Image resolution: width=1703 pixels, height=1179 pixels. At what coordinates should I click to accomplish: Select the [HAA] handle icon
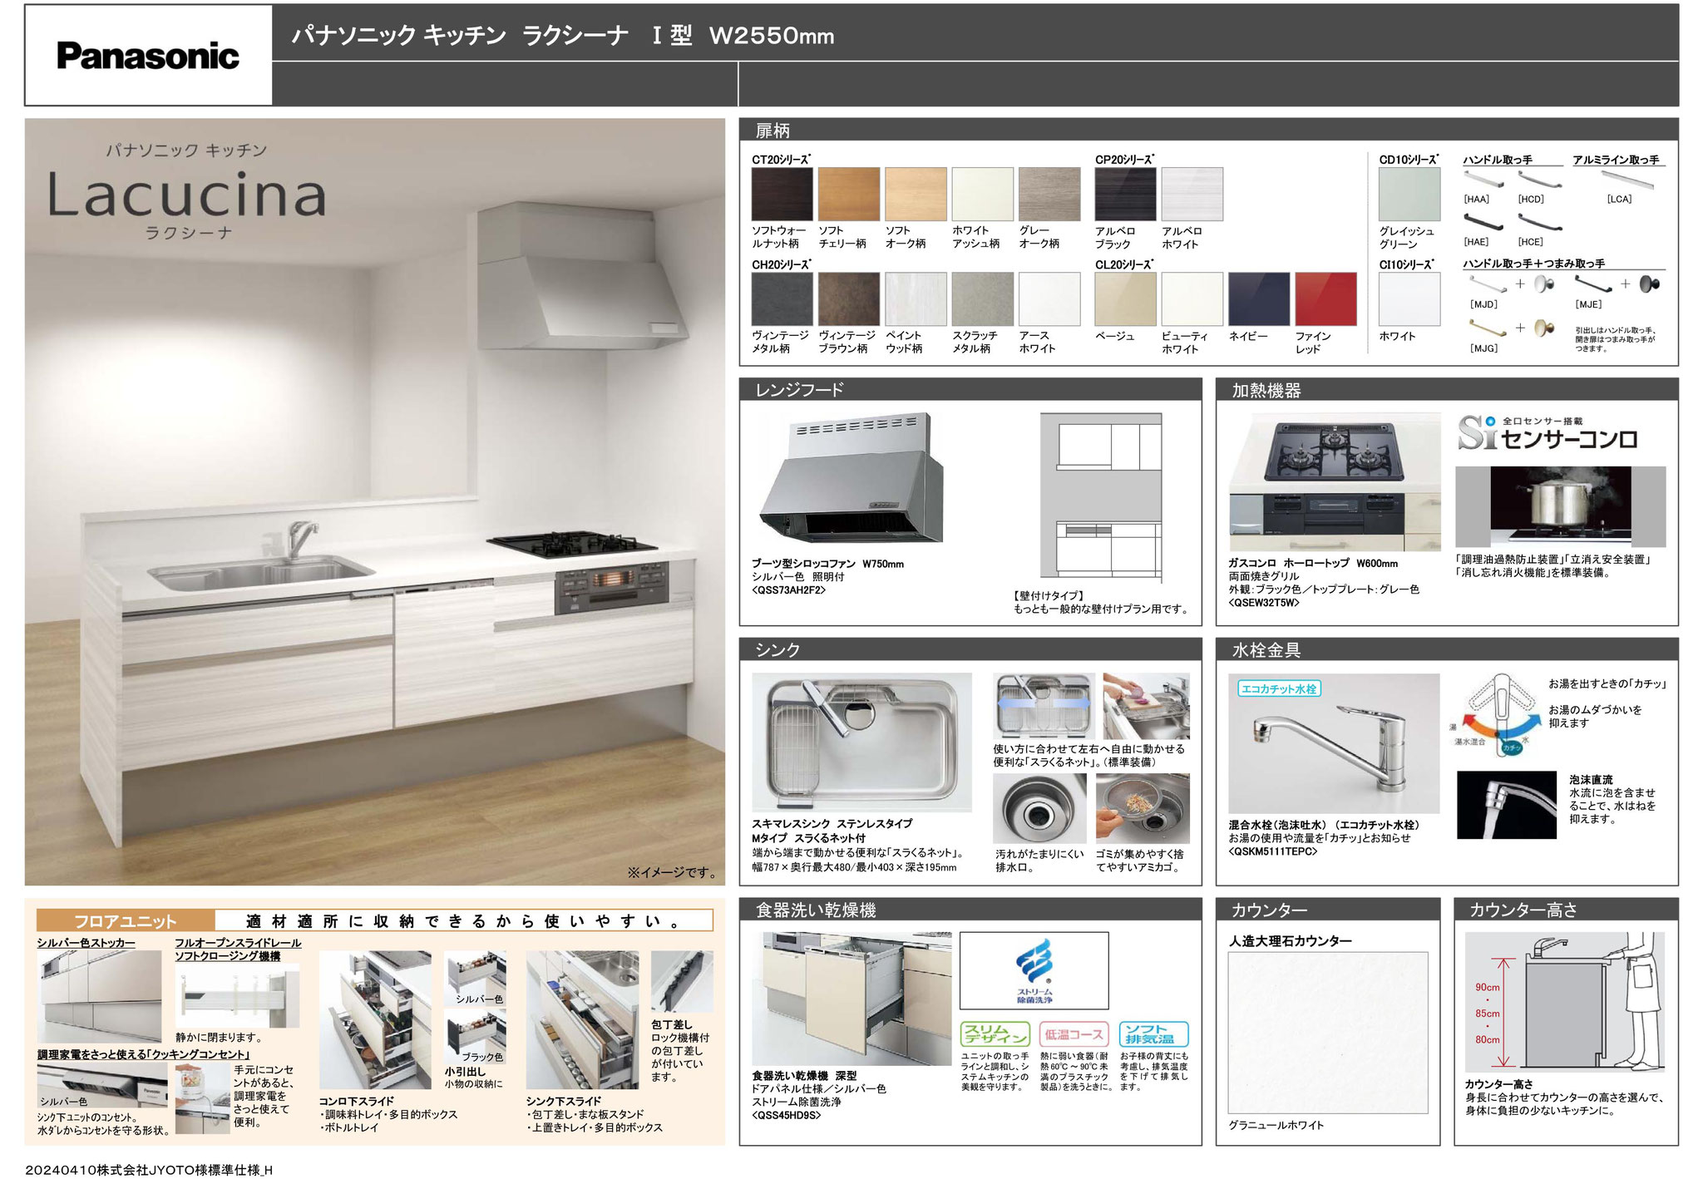(x=1483, y=180)
